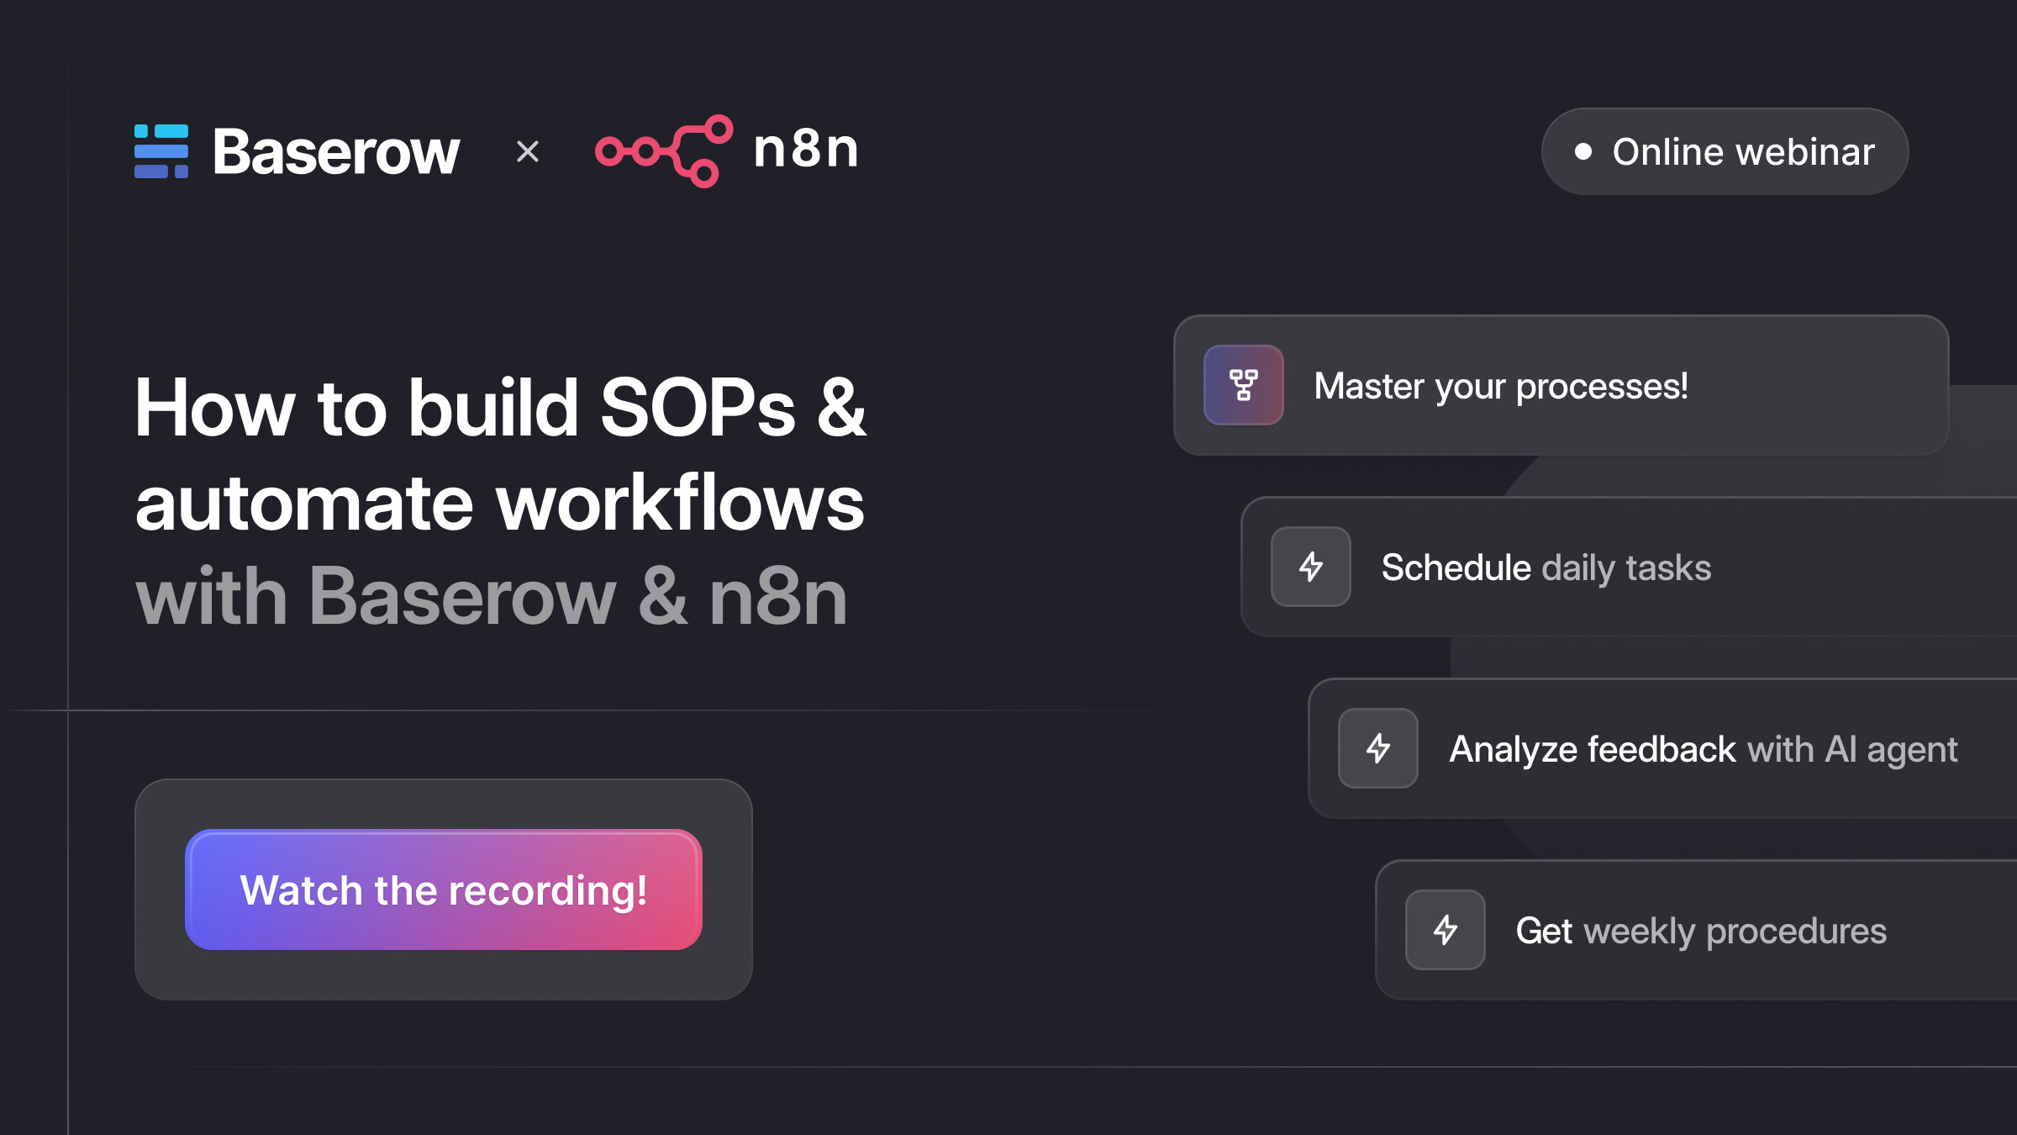Click the white dot in Online webinar badge

[x=1583, y=151]
